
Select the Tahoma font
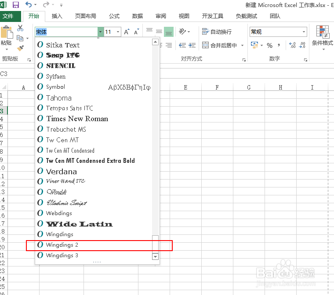(x=94, y=98)
